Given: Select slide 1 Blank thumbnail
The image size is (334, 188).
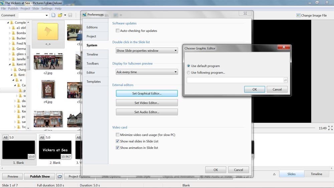Looking at the screenshot, I should coord(18,150).
